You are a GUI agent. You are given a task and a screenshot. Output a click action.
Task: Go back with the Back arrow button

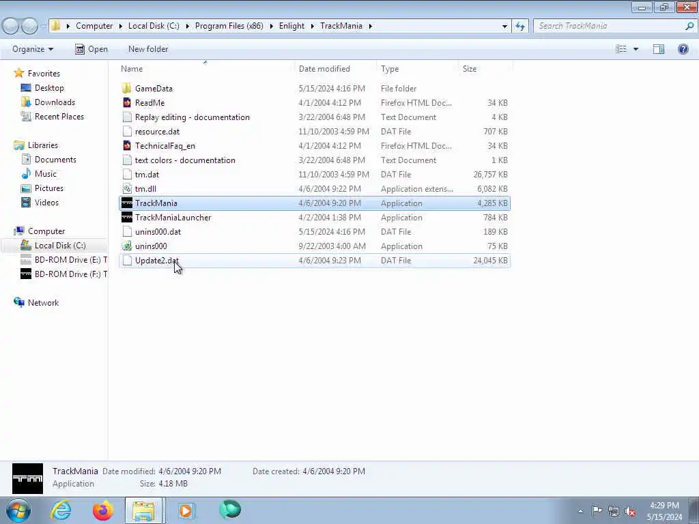coord(11,26)
